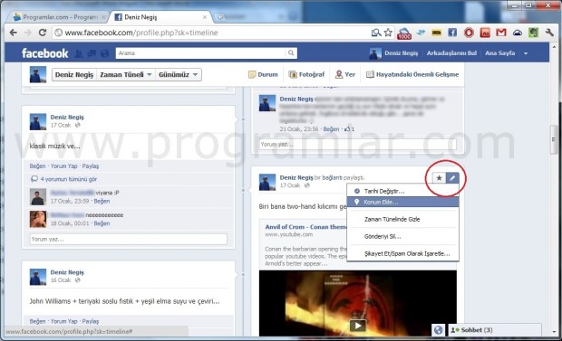Click the browser back arrow
Viewport: 562px width, 341px height.
pos(14,33)
